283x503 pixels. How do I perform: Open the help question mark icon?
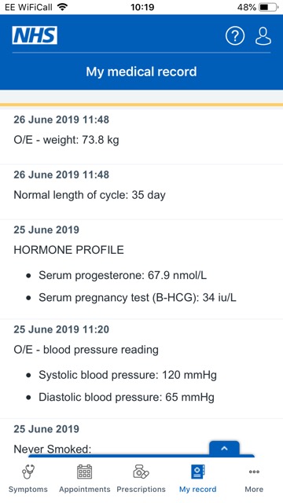tap(235, 36)
